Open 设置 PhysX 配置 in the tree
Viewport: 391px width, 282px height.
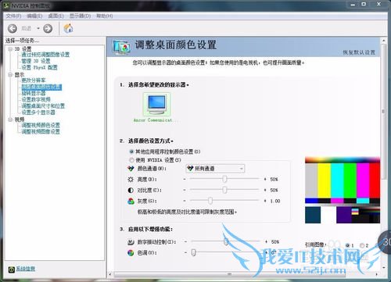(x=39, y=67)
